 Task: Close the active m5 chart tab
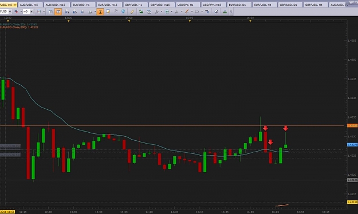pyautogui.click(x=15, y=5)
